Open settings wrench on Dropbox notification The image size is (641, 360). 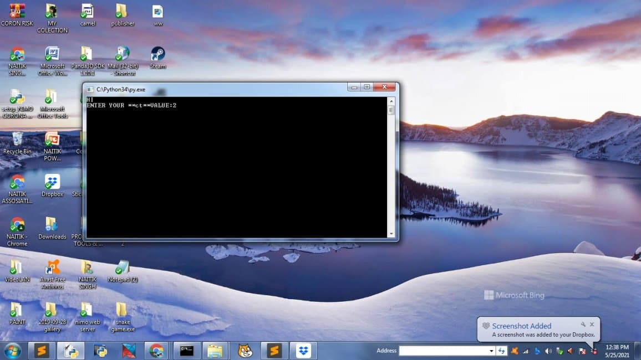coord(583,325)
